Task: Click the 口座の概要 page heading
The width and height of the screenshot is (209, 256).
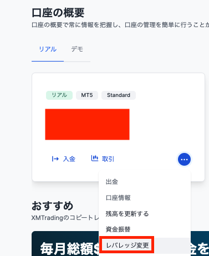Action: pos(58,13)
